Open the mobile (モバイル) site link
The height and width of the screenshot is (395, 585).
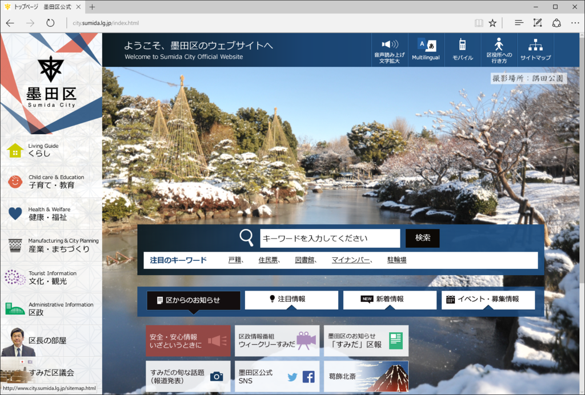[462, 50]
